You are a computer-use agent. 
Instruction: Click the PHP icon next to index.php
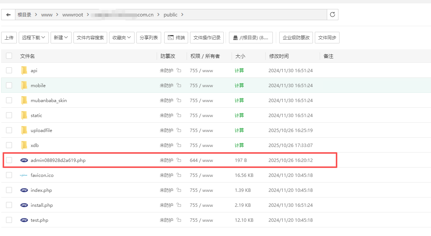(x=24, y=190)
